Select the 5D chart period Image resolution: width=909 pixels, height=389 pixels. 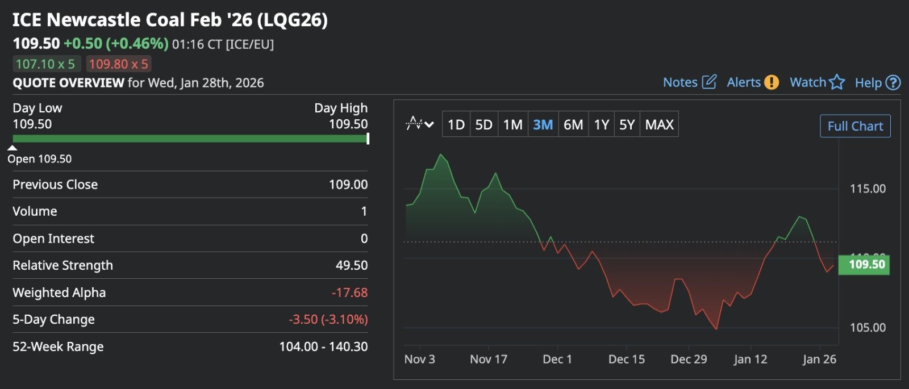click(x=483, y=124)
